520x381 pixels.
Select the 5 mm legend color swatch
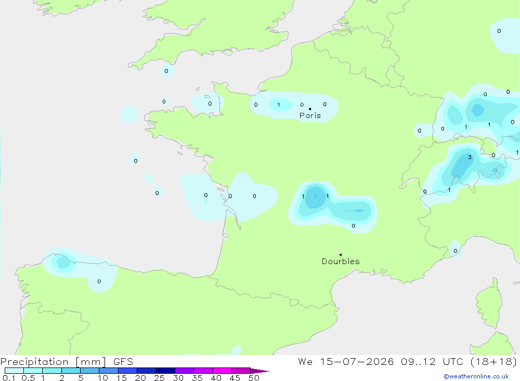coord(89,371)
